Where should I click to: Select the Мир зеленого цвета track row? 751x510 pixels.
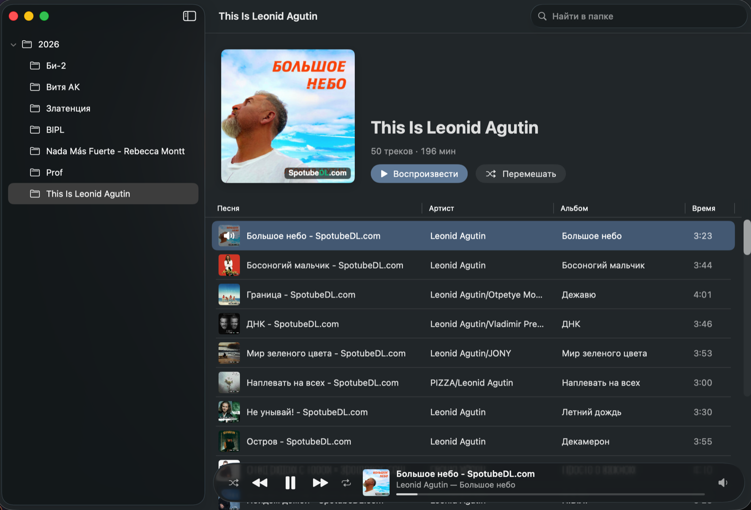[473, 353]
